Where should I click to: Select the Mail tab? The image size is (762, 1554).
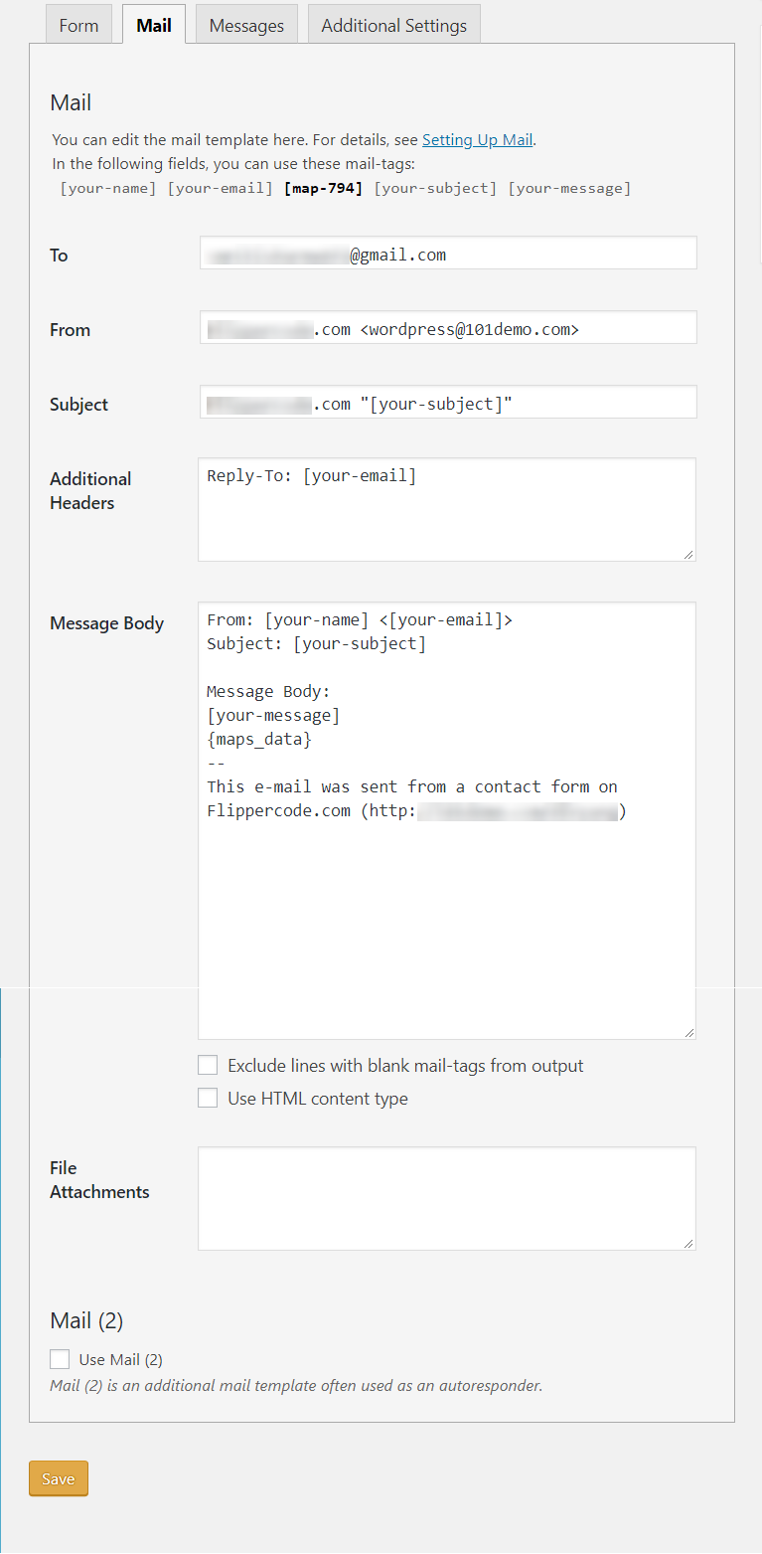click(154, 25)
